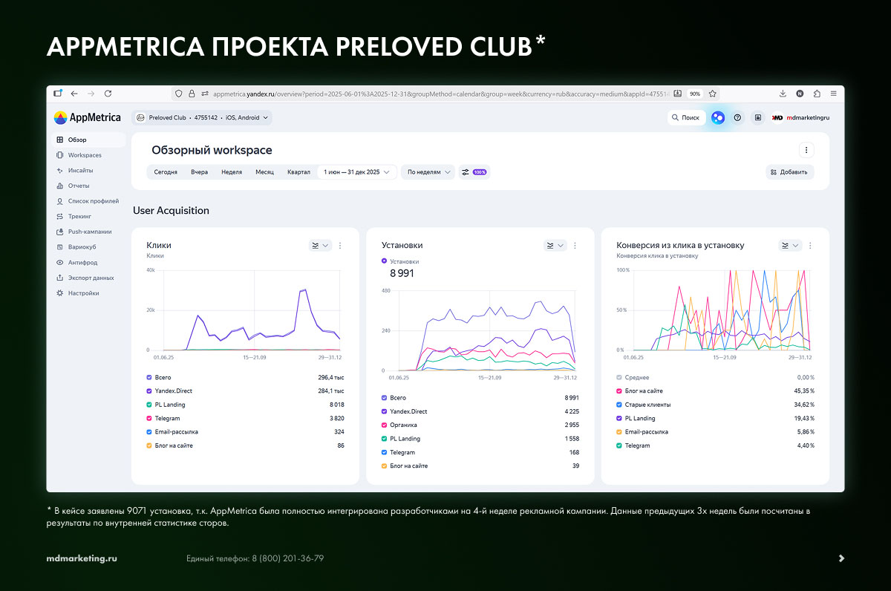Go to Workspaces in the sidebar
891x591 pixels.
pos(84,155)
